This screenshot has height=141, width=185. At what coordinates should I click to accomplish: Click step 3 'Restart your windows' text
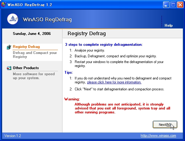pyautogui.click(x=119, y=64)
